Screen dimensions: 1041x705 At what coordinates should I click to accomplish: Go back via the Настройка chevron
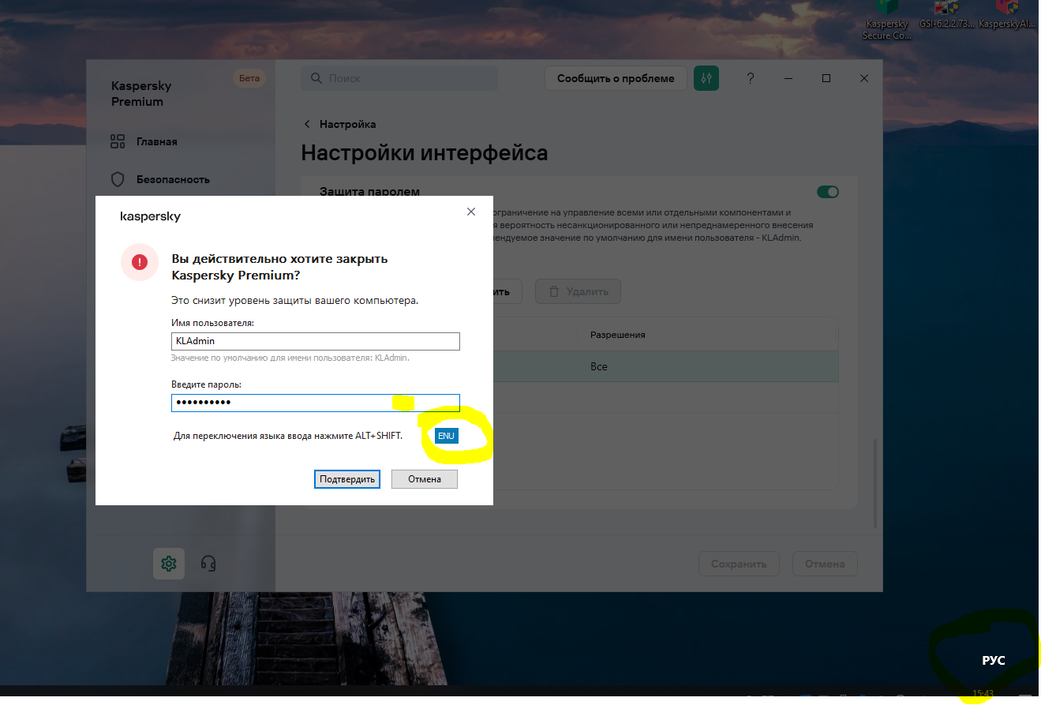tap(307, 124)
